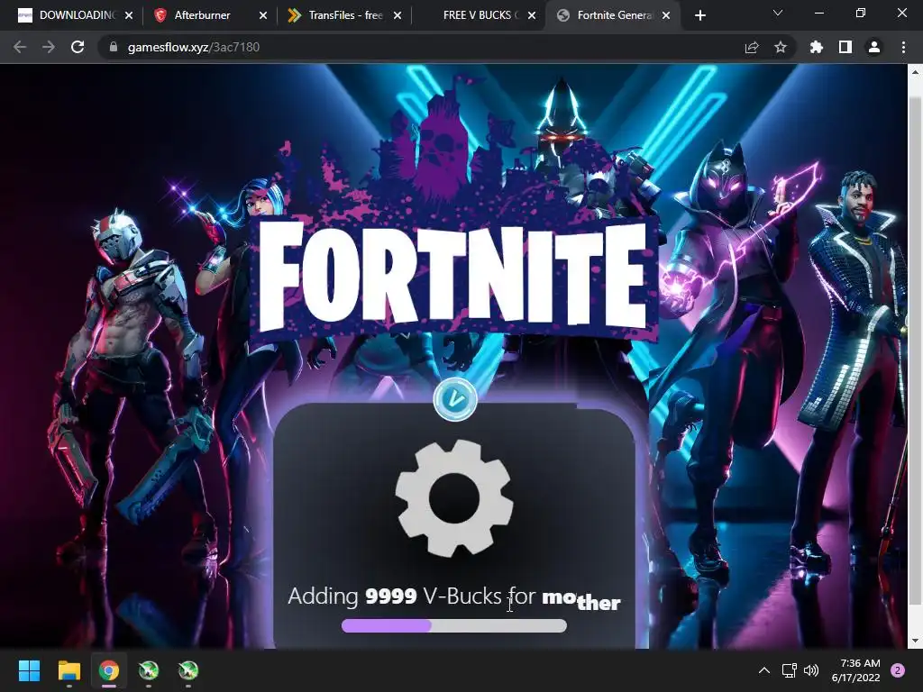Click the page's vertical scrollbar

point(915,351)
